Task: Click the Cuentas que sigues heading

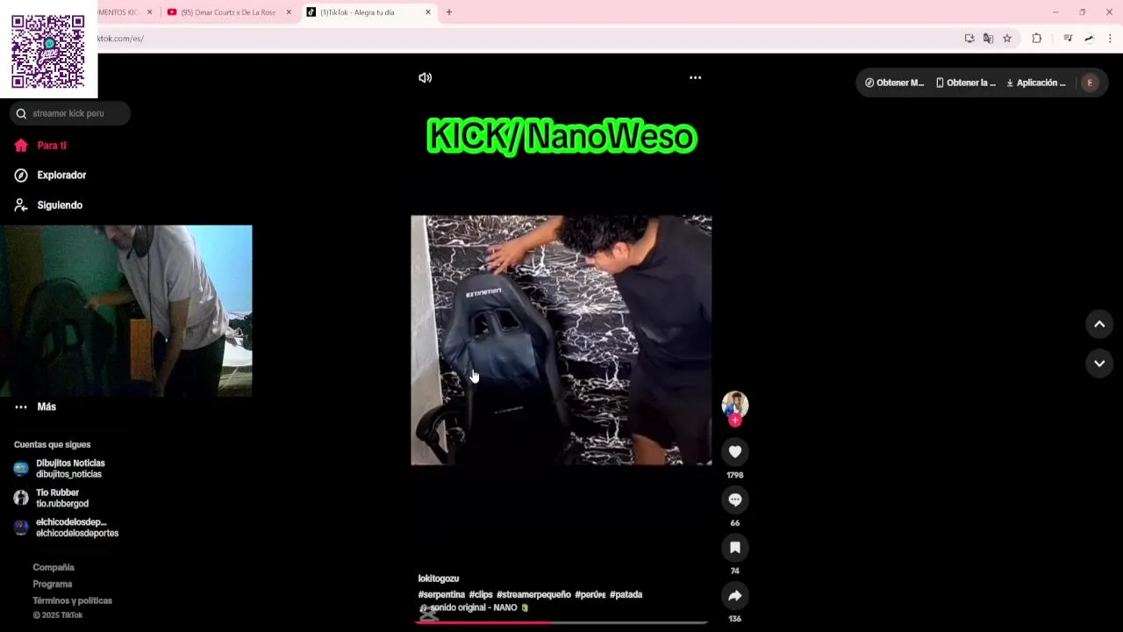Action: point(52,445)
